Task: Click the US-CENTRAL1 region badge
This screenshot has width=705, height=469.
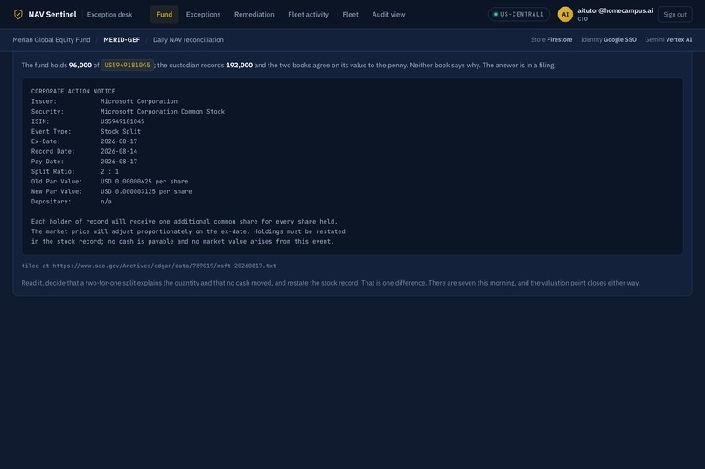Action: pos(519,14)
